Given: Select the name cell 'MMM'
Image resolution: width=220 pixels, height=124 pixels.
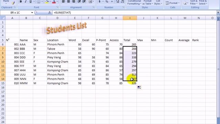Looking at the screenshot, I should (26, 83).
